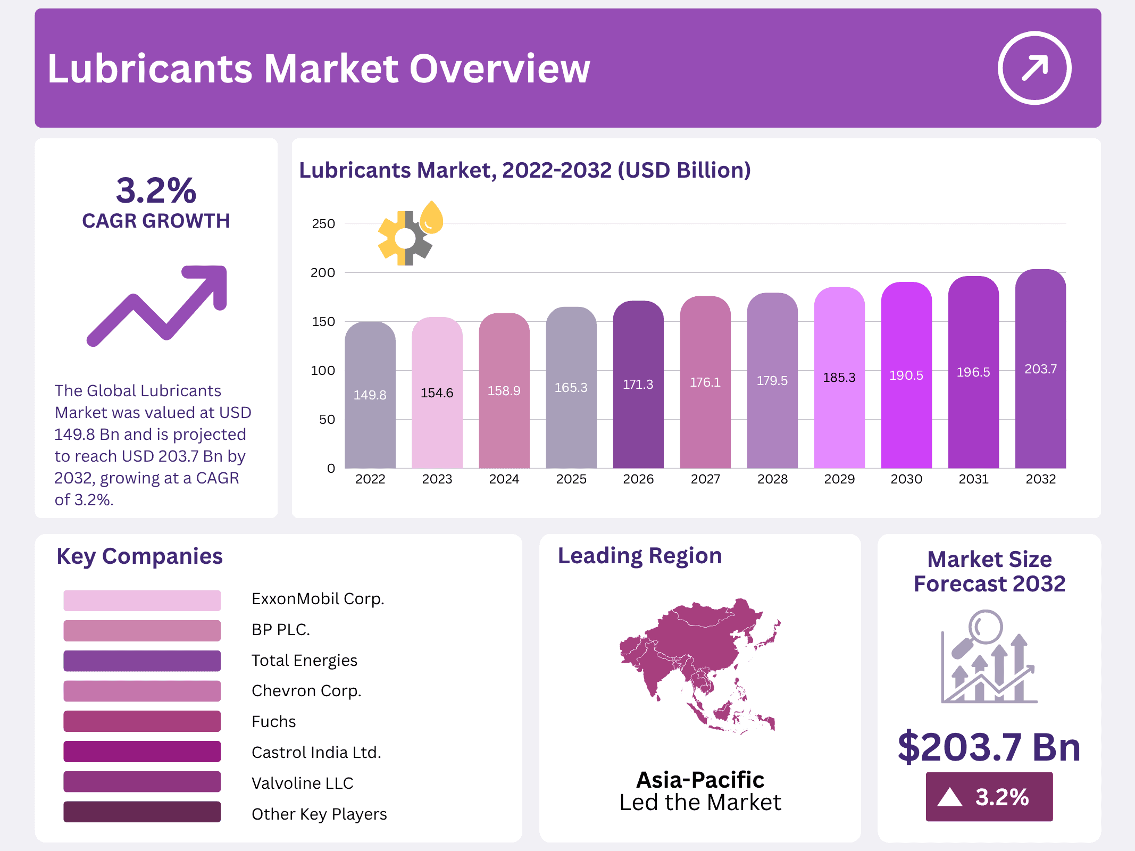
Task: Click the Chevron Corp. company name
Action: (x=306, y=690)
